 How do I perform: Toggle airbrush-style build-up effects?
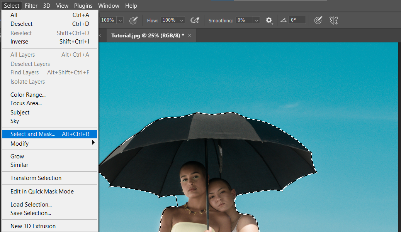point(195,20)
